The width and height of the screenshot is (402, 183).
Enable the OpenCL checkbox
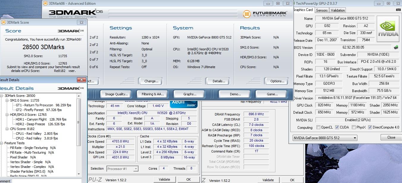coord(318,127)
